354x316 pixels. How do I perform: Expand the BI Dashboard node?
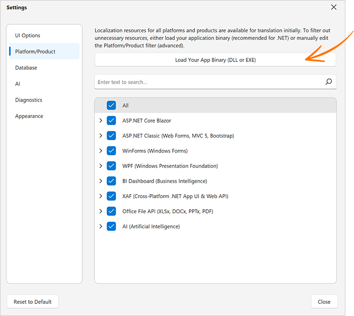click(100, 181)
